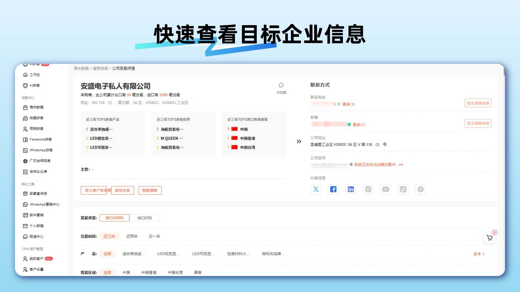Viewport: 520px width, 292px height.
Task: Switch trade type to 出口(59)
Action: [x=144, y=218]
